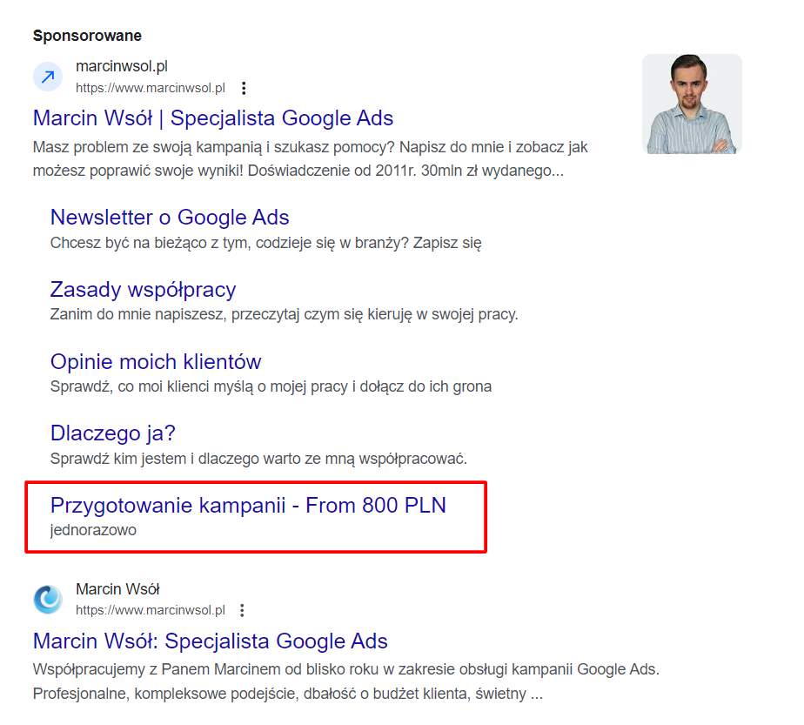Open "Marcin Wsół | Specjalista Google Ads" ad headline
Image resolution: width=804 pixels, height=725 pixels.
[x=213, y=118]
